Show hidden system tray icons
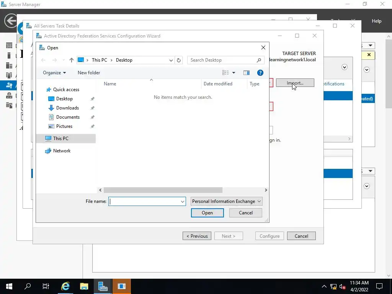Screen dimensions: 392x294 324,286
